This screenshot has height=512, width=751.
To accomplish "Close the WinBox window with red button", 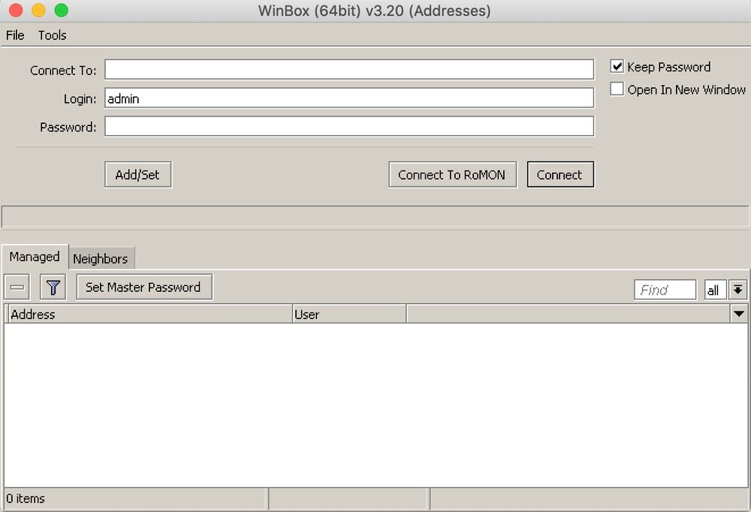I will pos(16,10).
